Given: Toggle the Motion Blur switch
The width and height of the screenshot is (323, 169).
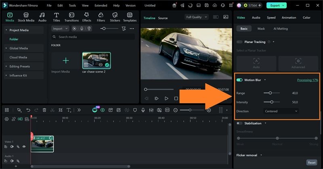Looking at the screenshot, I should click(x=239, y=80).
